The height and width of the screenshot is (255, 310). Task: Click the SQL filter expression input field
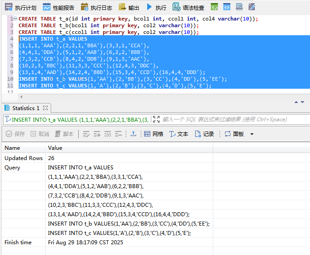pos(225,119)
